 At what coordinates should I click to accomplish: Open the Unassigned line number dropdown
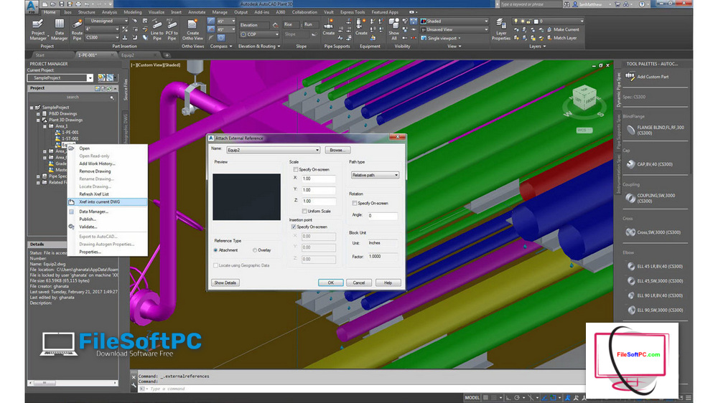[107, 21]
